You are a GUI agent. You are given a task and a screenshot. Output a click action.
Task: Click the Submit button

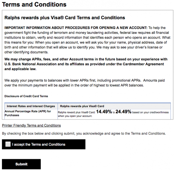pos(21,164)
